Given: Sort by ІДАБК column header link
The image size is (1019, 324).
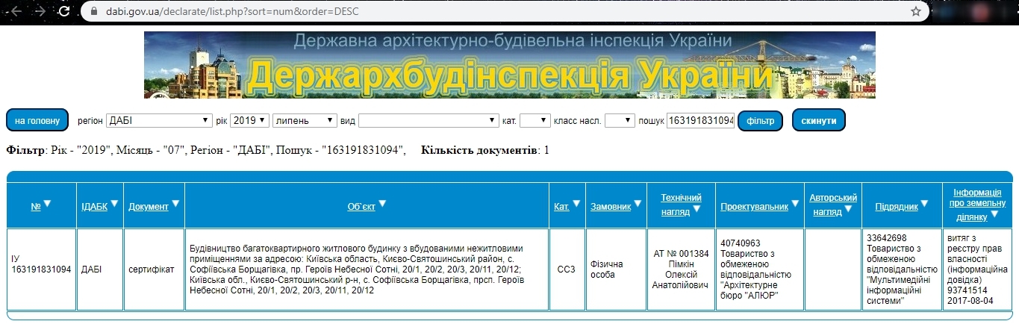Looking at the screenshot, I should point(94,207).
